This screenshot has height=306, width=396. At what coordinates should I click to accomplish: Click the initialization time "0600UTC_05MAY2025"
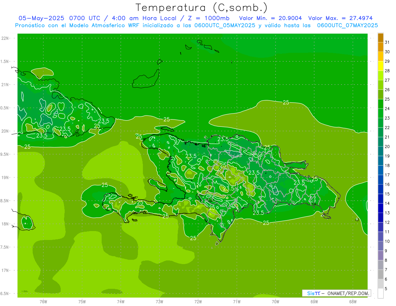[x=225, y=25]
